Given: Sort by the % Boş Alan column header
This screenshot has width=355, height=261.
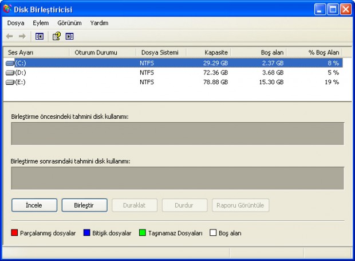Looking at the screenshot, I should 314,52.
